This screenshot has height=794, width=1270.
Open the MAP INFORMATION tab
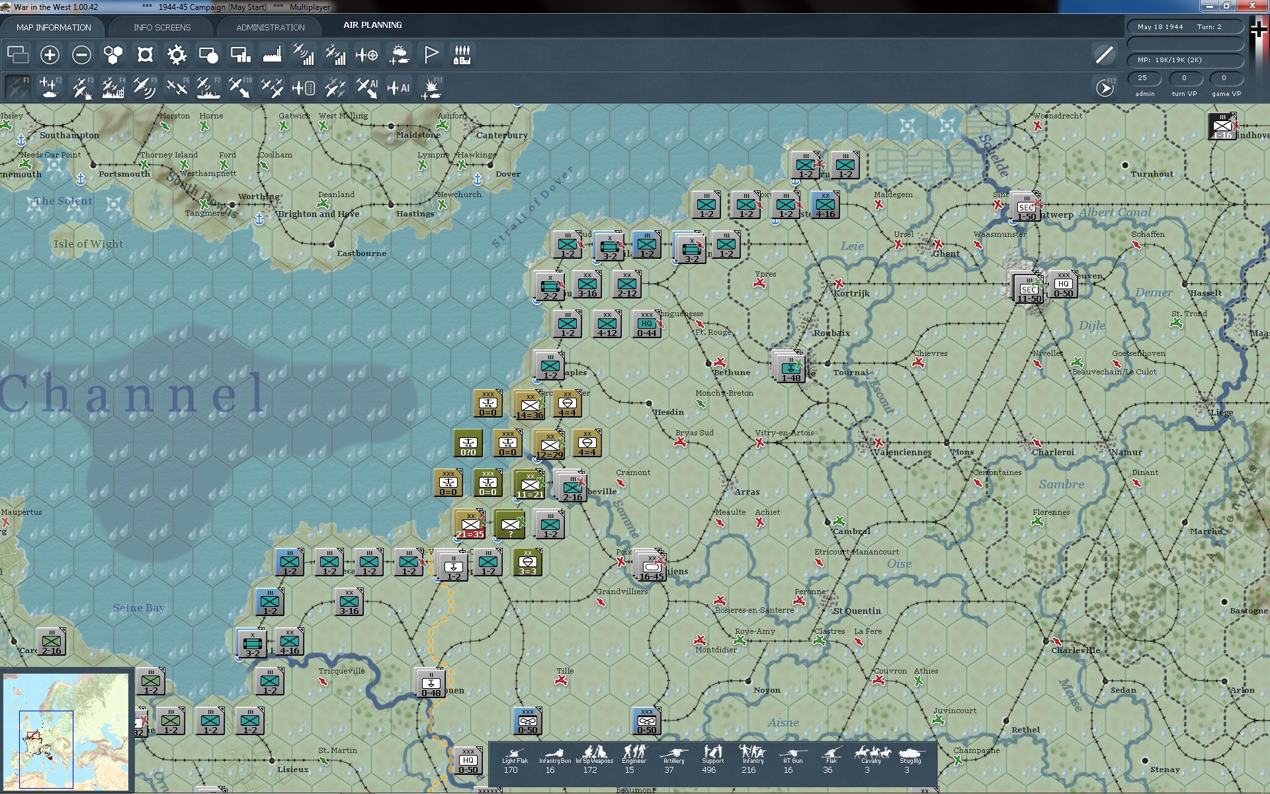(x=54, y=27)
